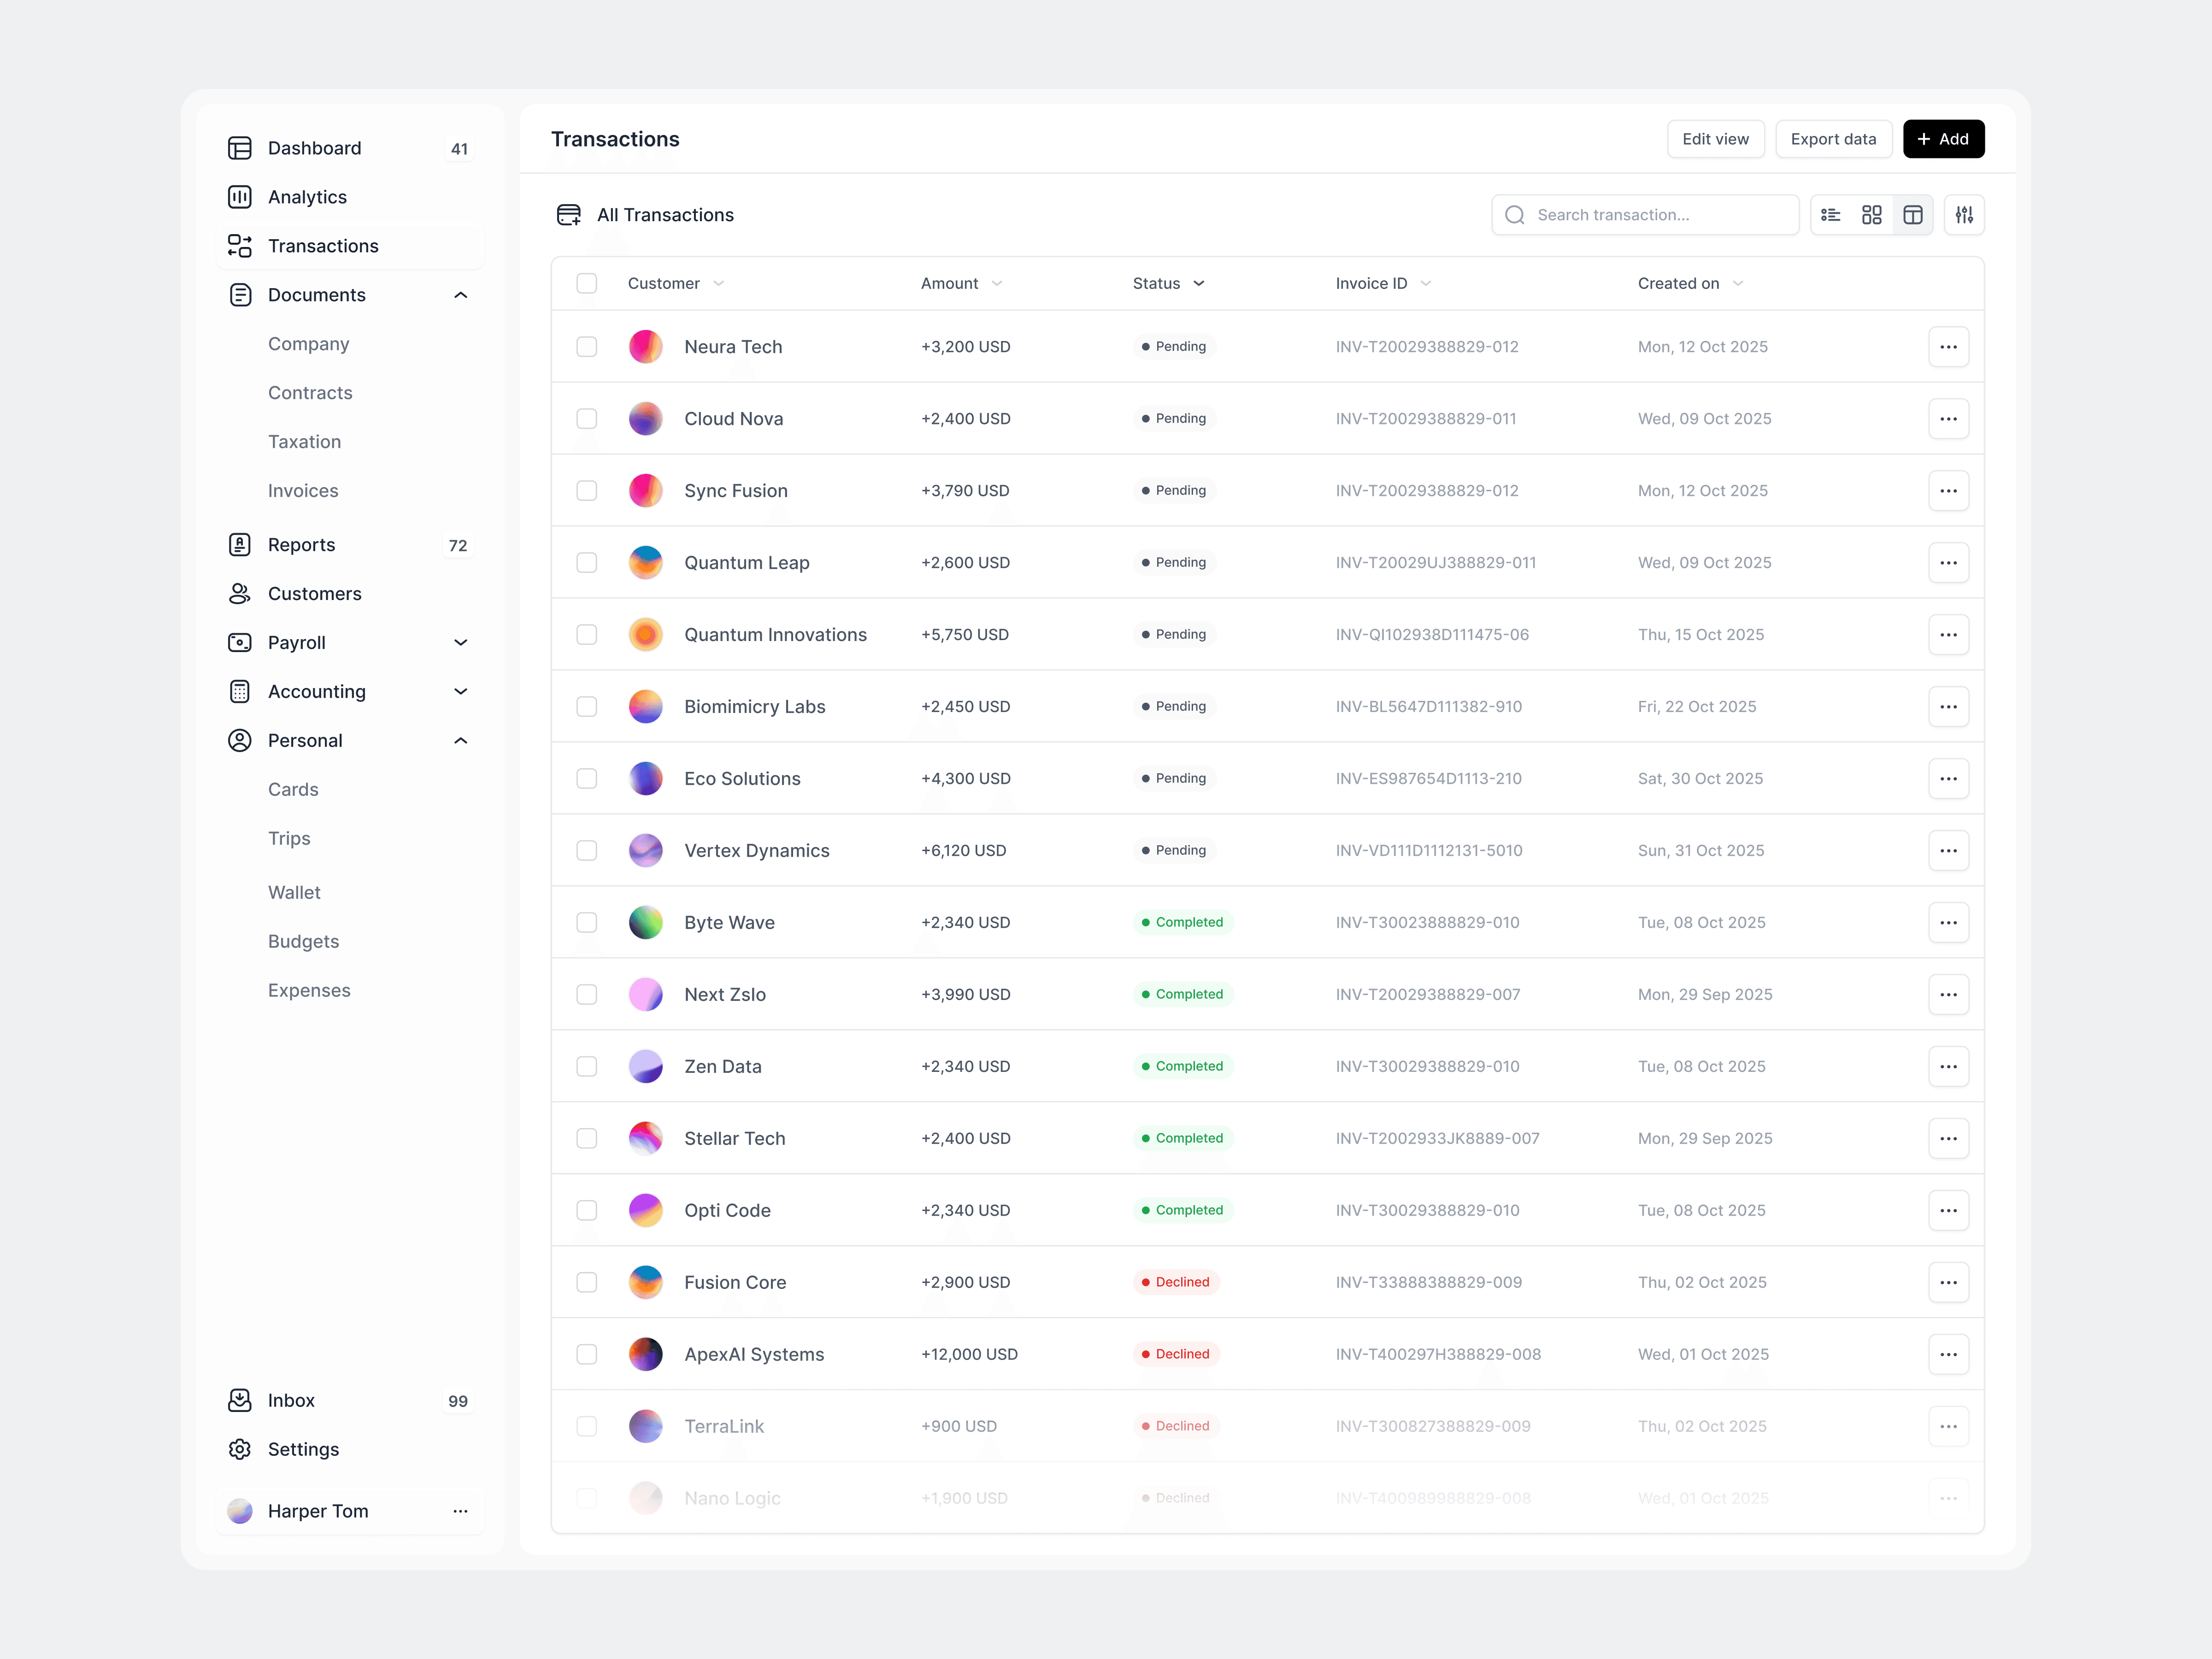Open the Wallet submenu item
The height and width of the screenshot is (1659, 2212).
(294, 892)
